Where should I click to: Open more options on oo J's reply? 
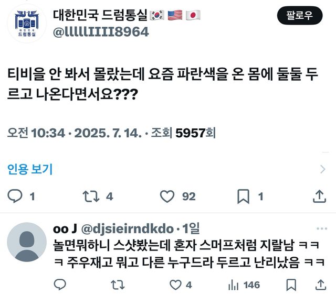click(x=321, y=229)
